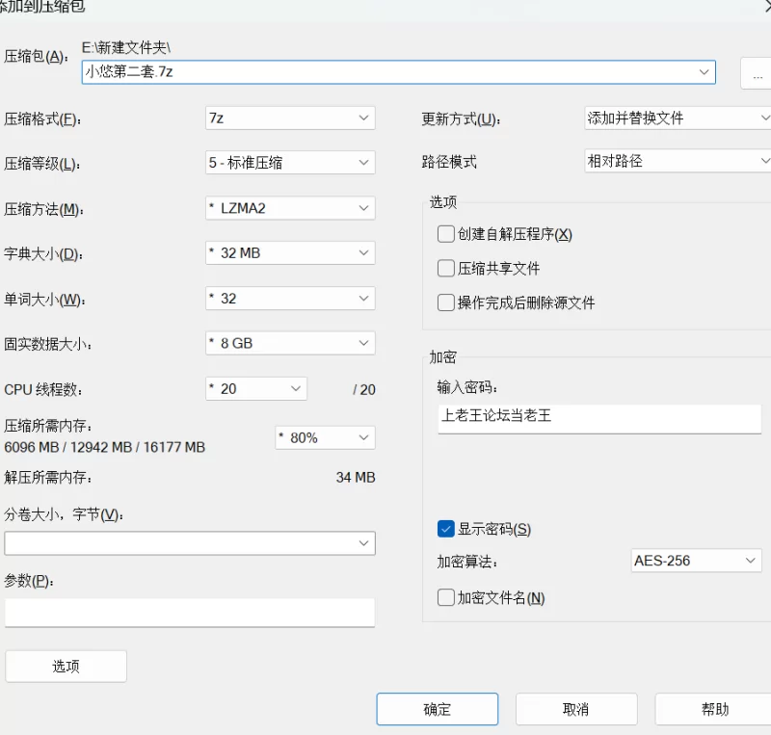771x735 pixels.
Task: Click the 选项 options button
Action: tap(66, 666)
